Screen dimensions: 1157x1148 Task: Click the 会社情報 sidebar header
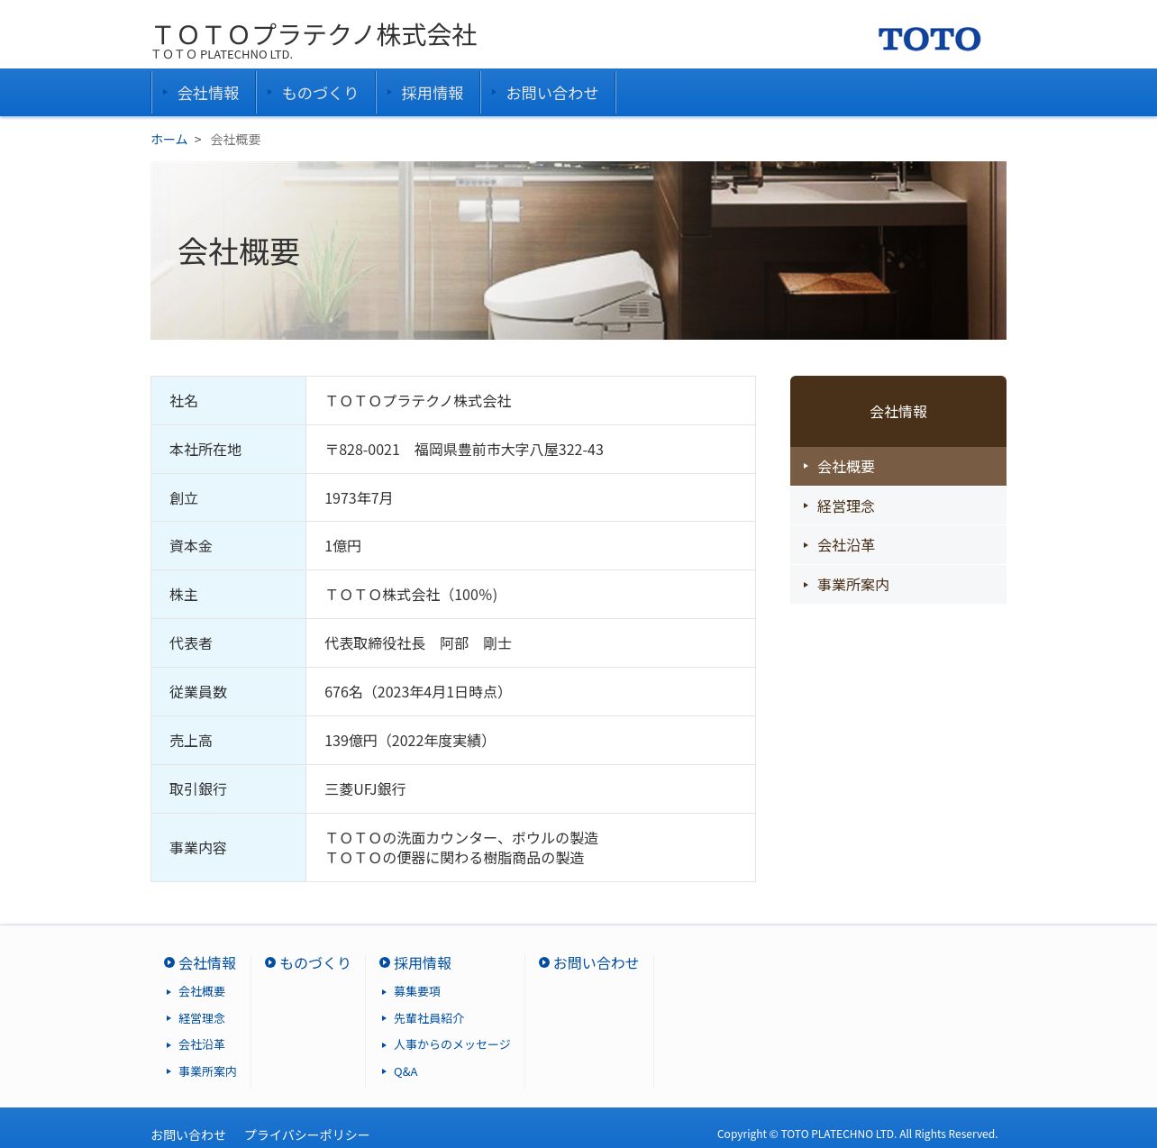click(x=898, y=412)
